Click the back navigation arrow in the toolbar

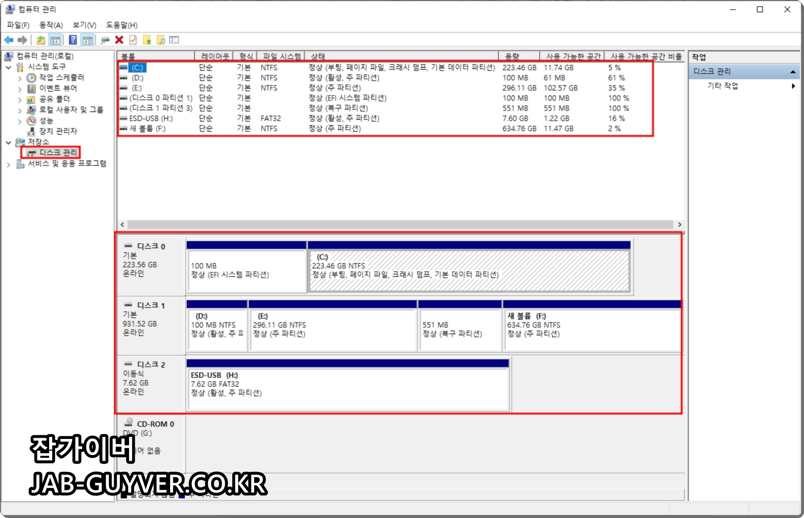tap(9, 40)
